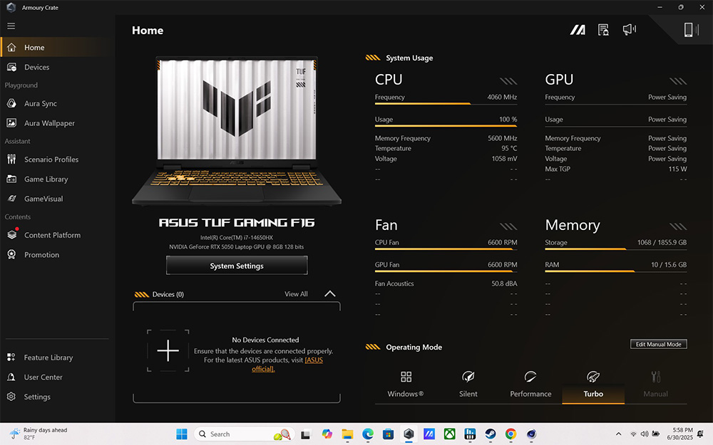The width and height of the screenshot is (713, 445).
Task: Open Aura Wallpaper in the sidebar
Action: tap(57, 123)
